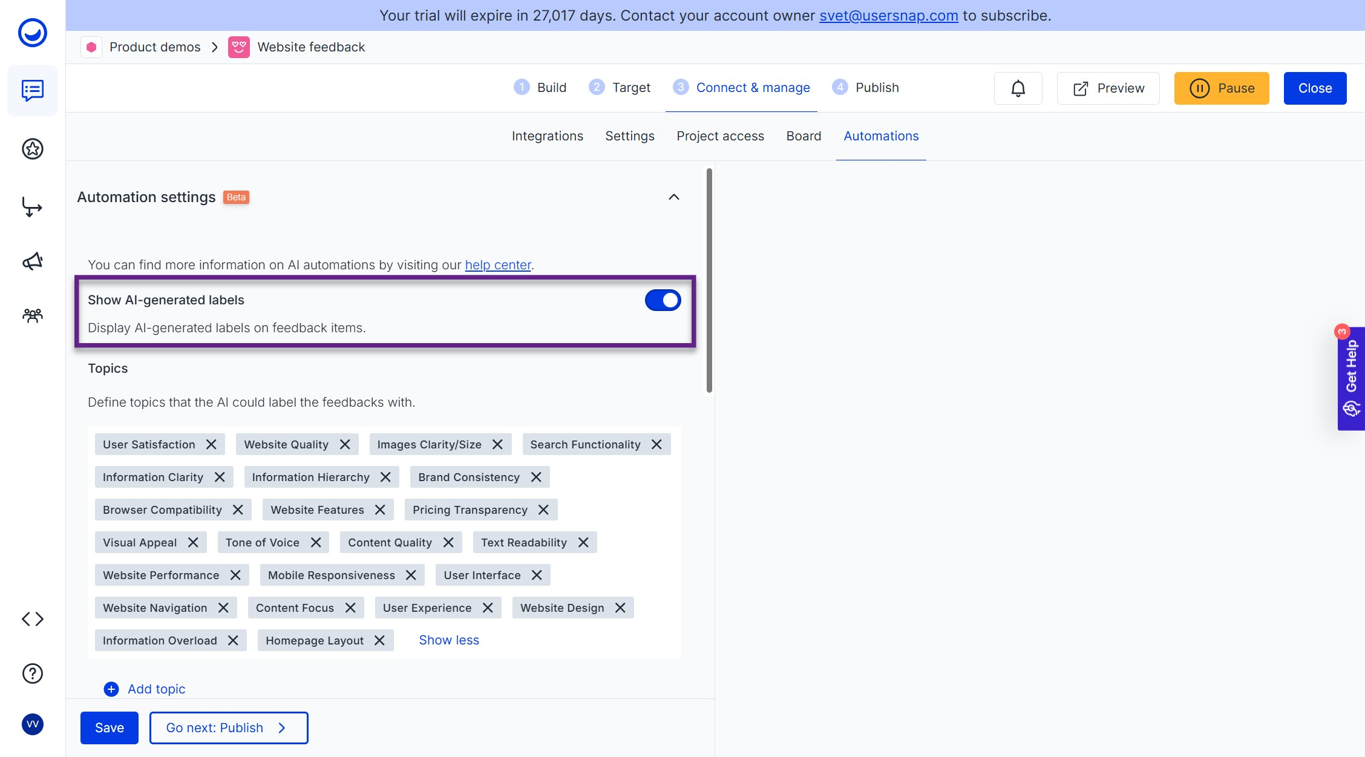This screenshot has height=757, width=1365.
Task: Click the Save button
Action: tap(109, 728)
